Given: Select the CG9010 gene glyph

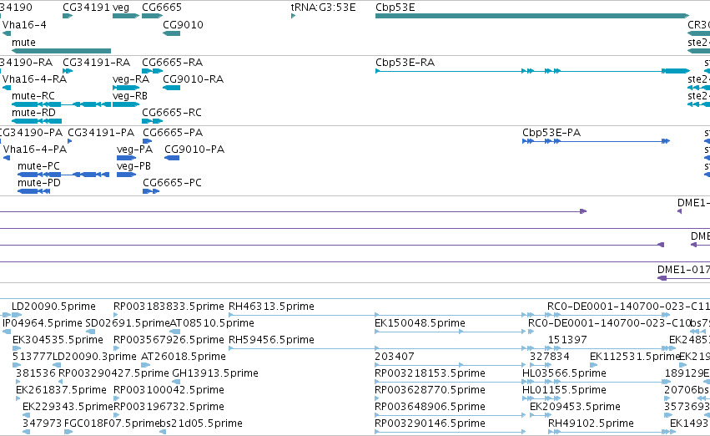Looking at the screenshot, I should point(172,33).
